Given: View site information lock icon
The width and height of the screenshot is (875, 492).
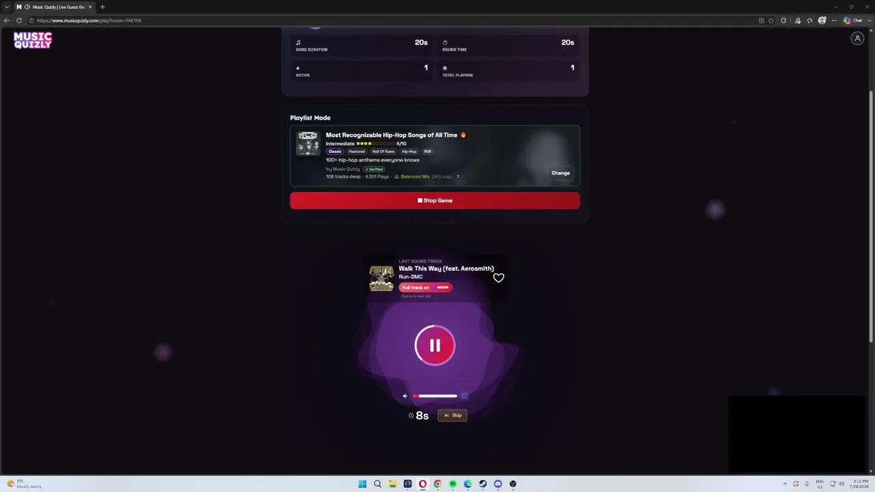Looking at the screenshot, I should pos(31,20).
